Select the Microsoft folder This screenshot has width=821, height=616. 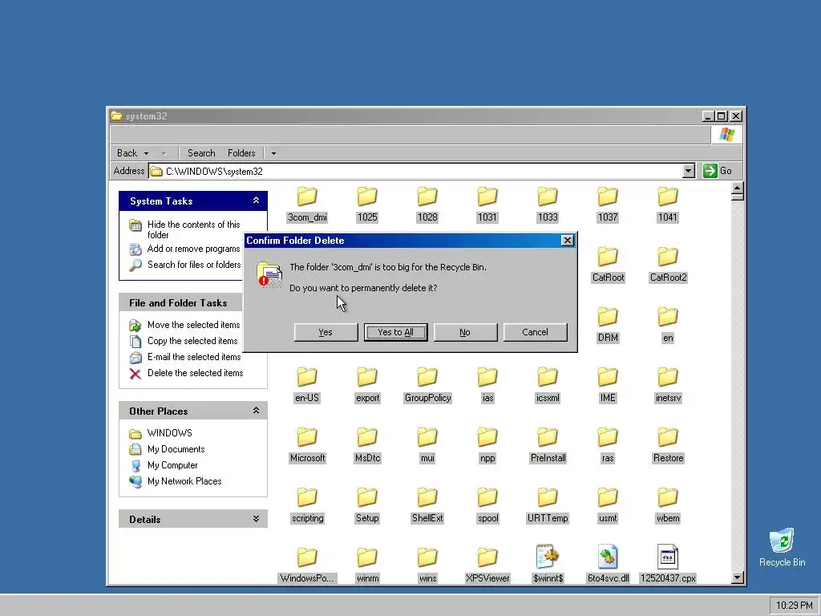click(x=307, y=445)
